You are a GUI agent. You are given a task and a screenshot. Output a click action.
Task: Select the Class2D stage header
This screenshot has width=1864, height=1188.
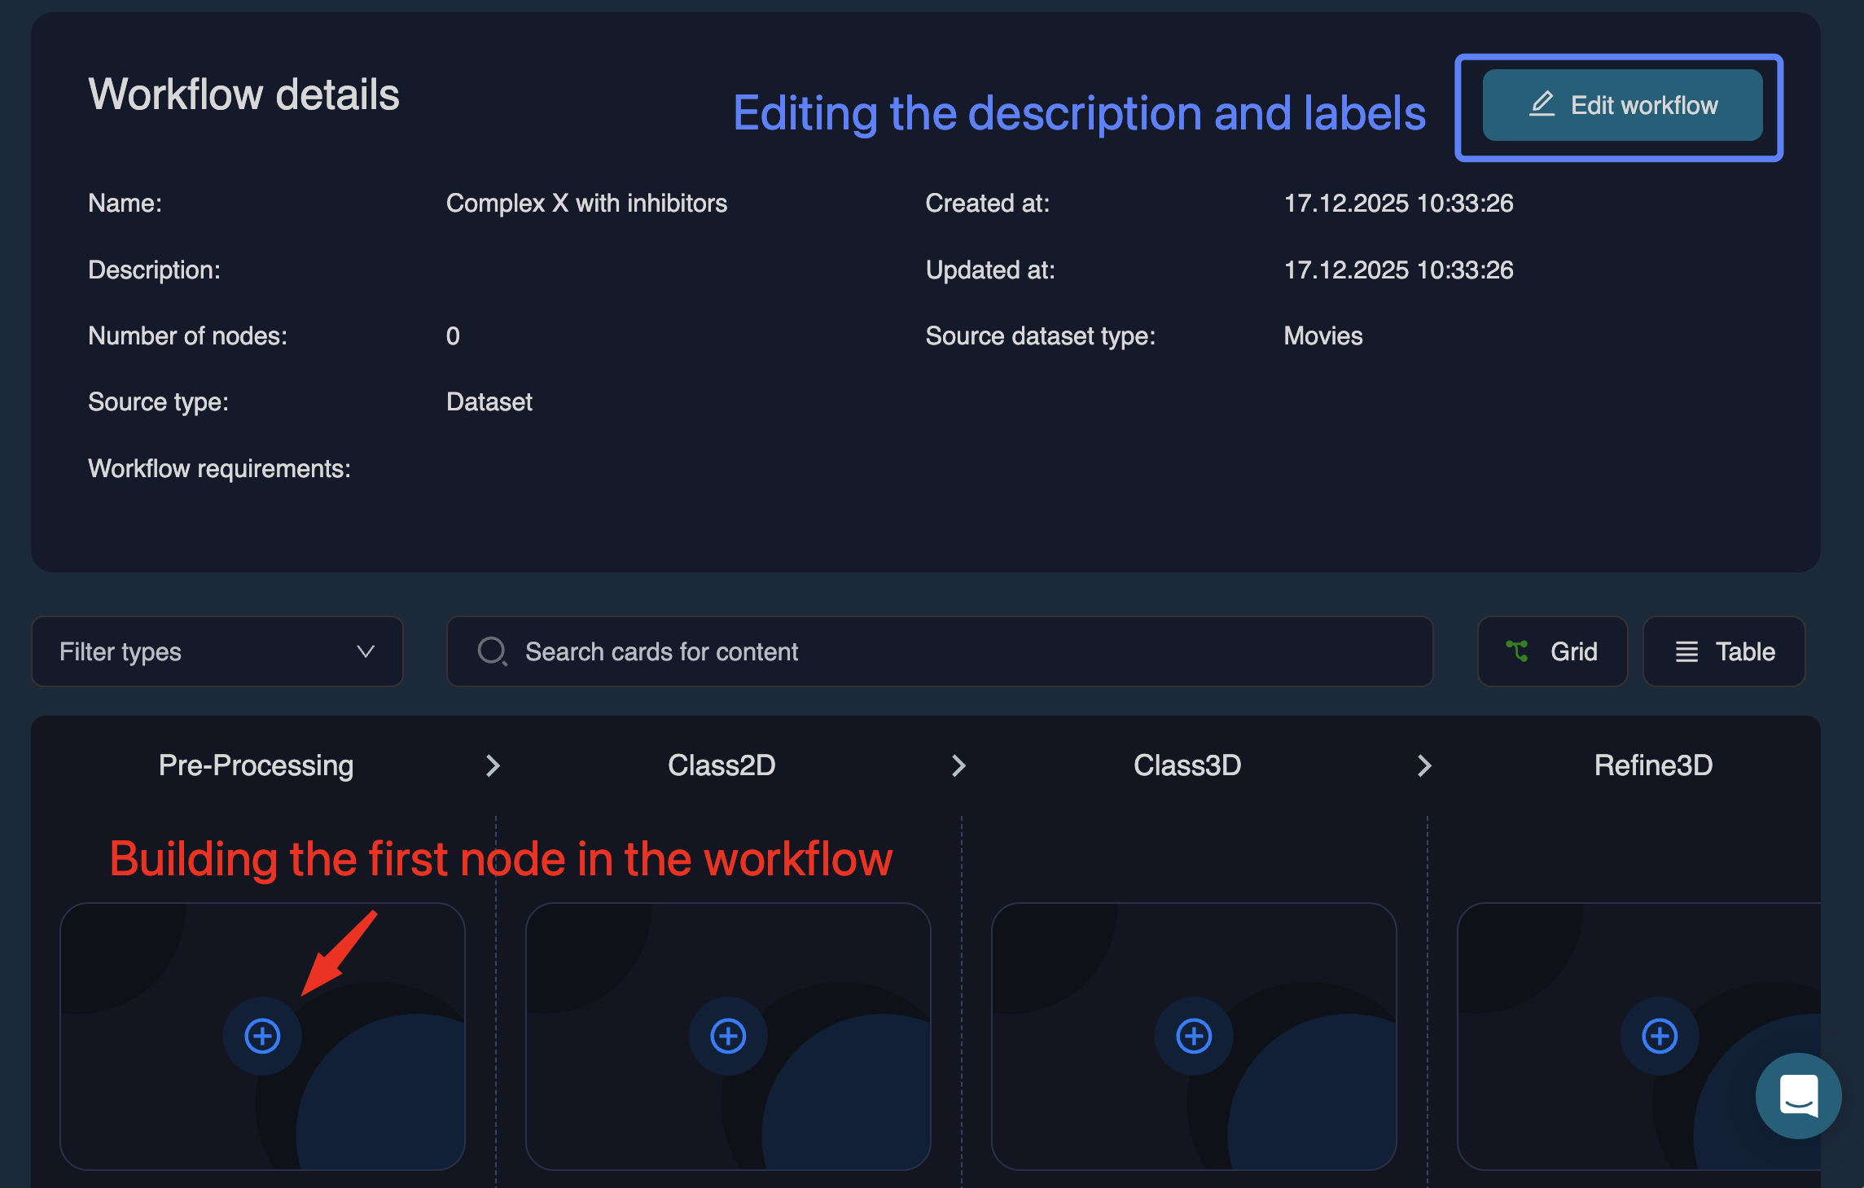(721, 765)
